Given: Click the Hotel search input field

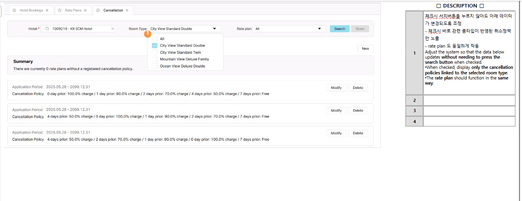Looking at the screenshot, I should click(78, 29).
